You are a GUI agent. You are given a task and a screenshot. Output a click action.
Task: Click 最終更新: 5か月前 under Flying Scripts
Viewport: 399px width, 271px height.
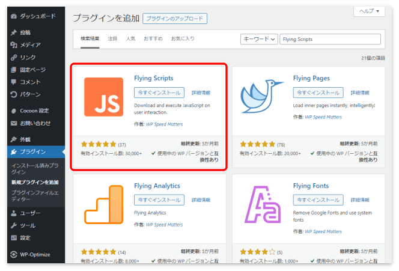click(199, 144)
